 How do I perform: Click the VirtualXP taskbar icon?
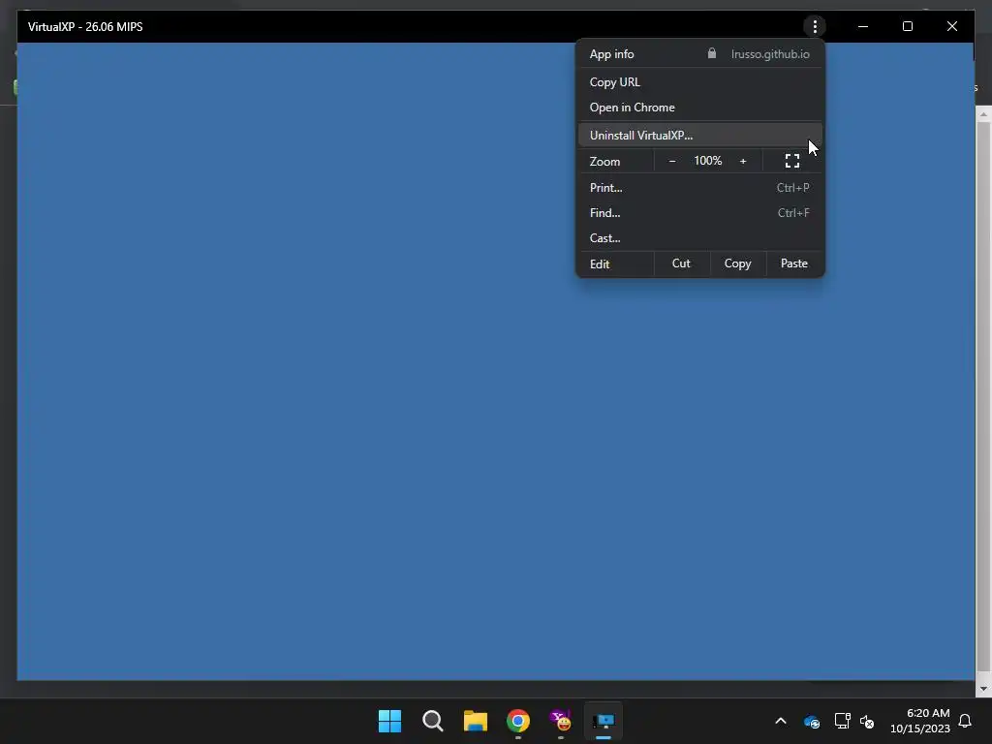[x=604, y=721]
